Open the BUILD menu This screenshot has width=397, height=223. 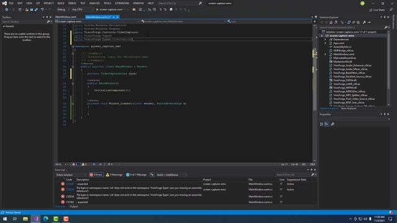coord(61,3)
